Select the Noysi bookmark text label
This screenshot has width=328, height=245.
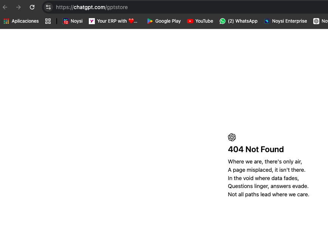(x=76, y=21)
